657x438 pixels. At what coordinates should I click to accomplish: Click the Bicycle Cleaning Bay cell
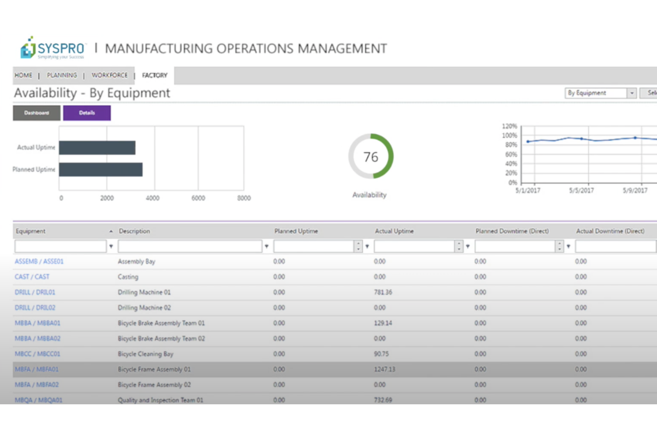pyautogui.click(x=146, y=354)
